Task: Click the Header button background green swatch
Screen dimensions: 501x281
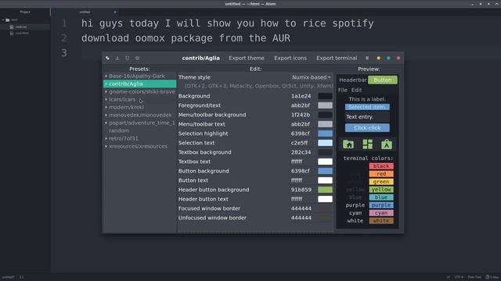Action: [325, 190]
